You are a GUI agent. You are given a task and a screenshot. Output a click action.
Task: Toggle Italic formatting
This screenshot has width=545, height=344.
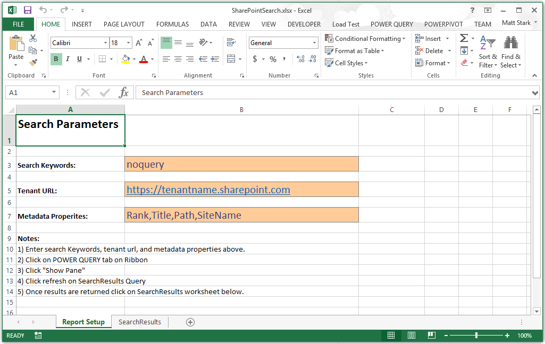pos(68,59)
